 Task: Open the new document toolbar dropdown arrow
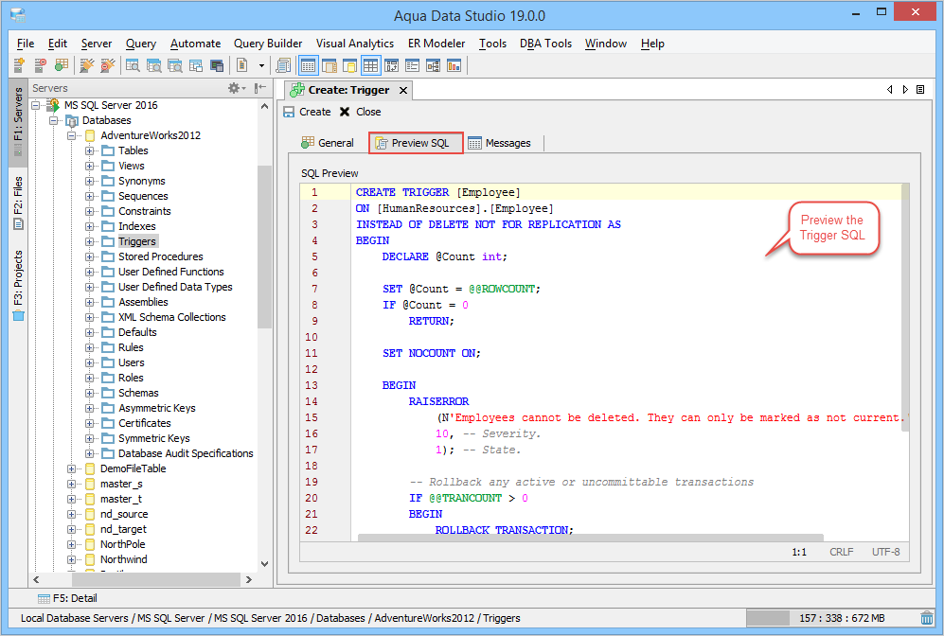point(260,65)
